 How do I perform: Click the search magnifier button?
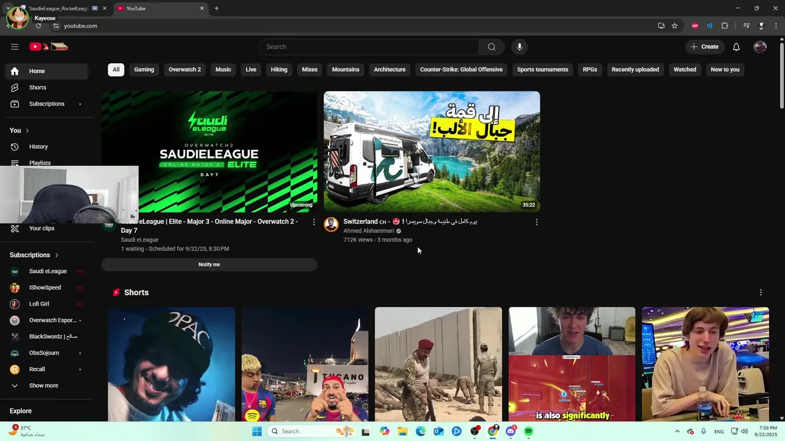click(491, 47)
